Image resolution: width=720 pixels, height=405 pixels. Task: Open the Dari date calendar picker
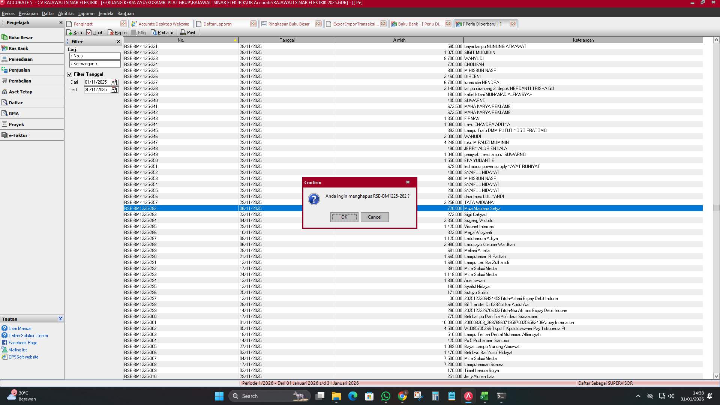point(114,82)
